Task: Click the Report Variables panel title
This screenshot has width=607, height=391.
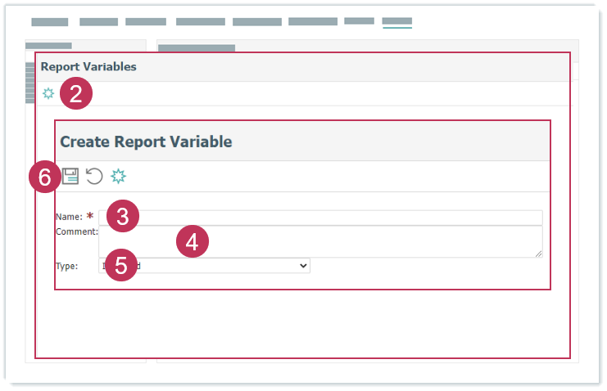Action: (x=88, y=67)
